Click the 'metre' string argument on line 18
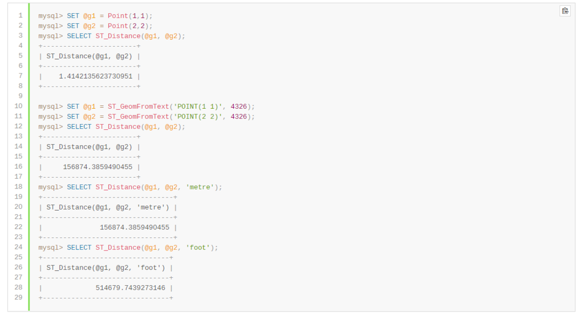584x316 pixels. coord(200,187)
